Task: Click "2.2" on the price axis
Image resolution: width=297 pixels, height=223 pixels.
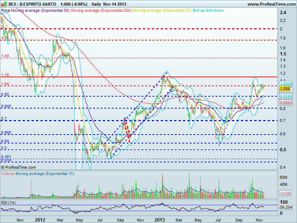Action: pyautogui.click(x=283, y=20)
